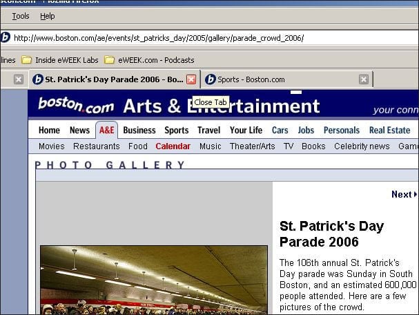Click the Personals link
Screen dimensions: 419x315
[342, 131]
